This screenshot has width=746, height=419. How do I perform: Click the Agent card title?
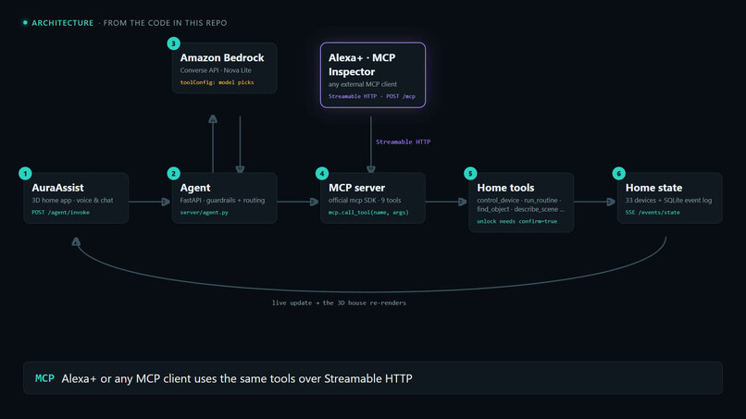pyautogui.click(x=195, y=188)
